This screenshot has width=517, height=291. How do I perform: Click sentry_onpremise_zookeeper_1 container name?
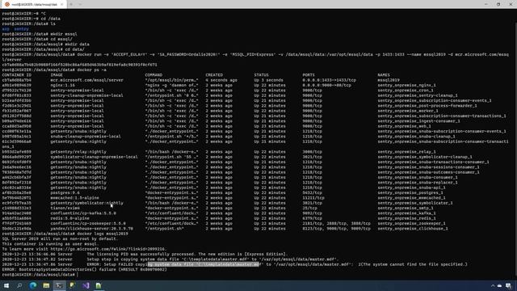tap(411, 223)
